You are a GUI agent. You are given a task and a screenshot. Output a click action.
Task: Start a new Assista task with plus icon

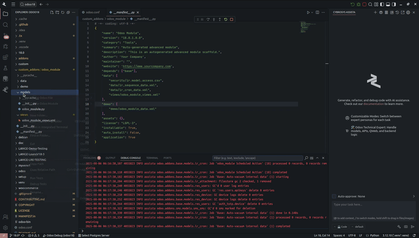[x=375, y=12]
